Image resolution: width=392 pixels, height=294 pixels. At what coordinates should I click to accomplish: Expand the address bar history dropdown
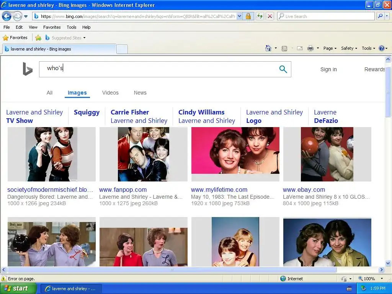(x=239, y=16)
